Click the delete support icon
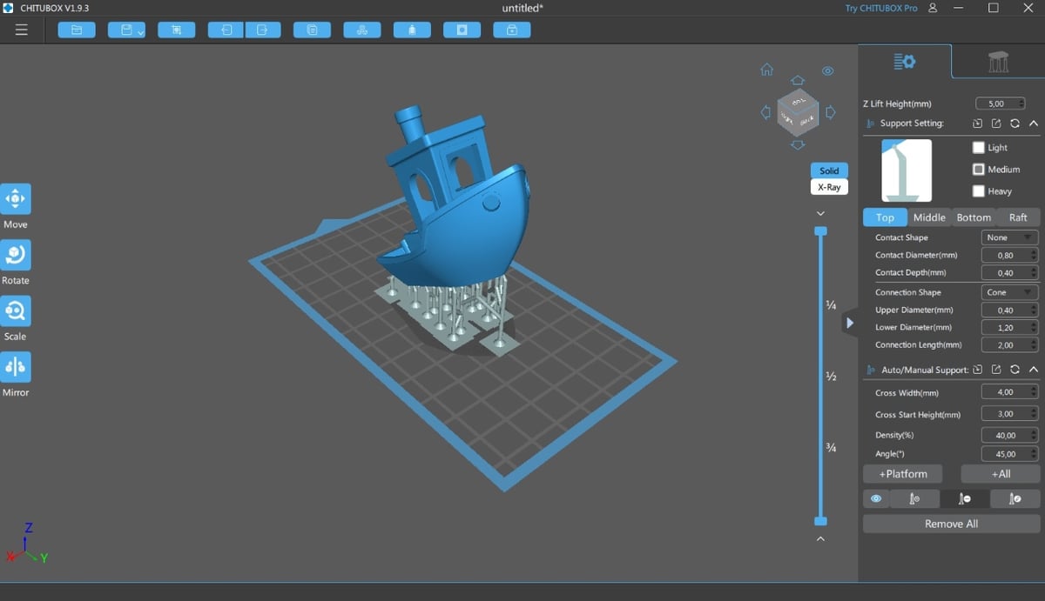This screenshot has width=1045, height=601. coord(965,498)
